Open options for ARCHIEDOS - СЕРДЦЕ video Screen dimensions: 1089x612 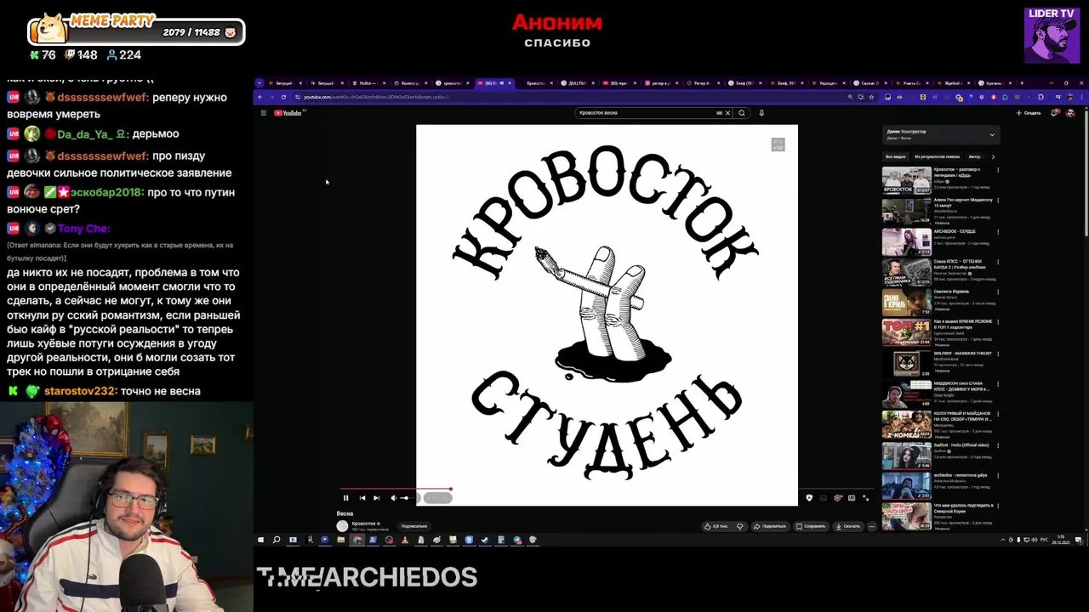[x=998, y=231]
